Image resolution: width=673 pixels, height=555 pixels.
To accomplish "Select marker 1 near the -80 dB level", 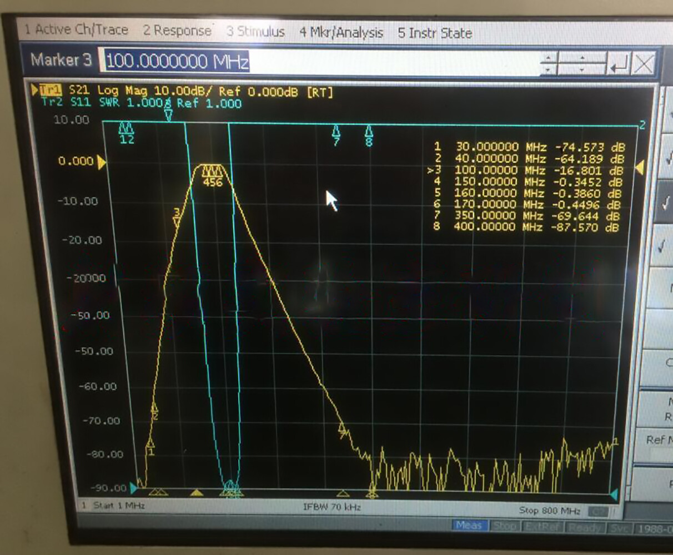I will pyautogui.click(x=150, y=447).
